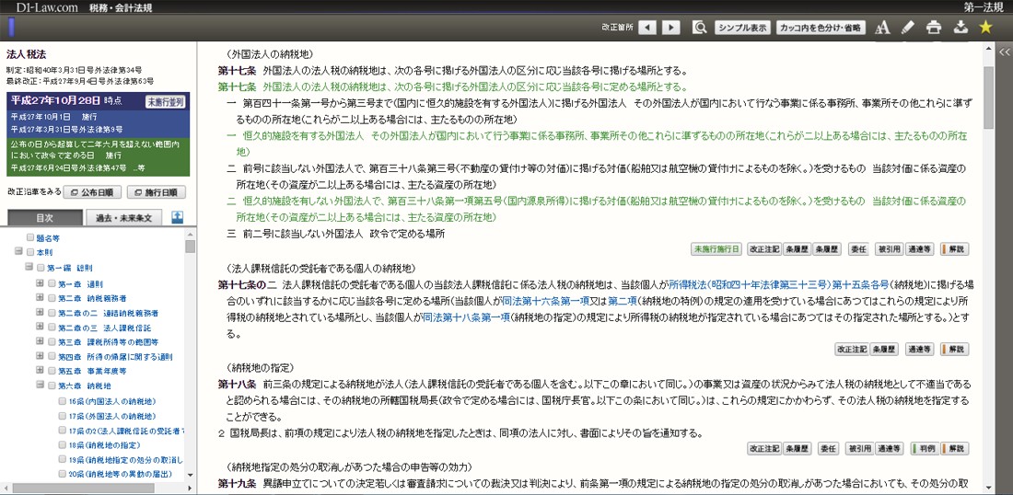The image size is (1013, 495).
Task: Collapse the 第六章 納税地 tree node
Action: [40, 386]
